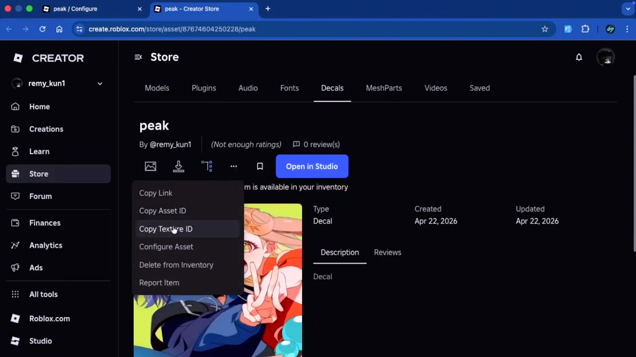Select Copy Texture ID menu entry
The width and height of the screenshot is (636, 357).
(x=166, y=229)
